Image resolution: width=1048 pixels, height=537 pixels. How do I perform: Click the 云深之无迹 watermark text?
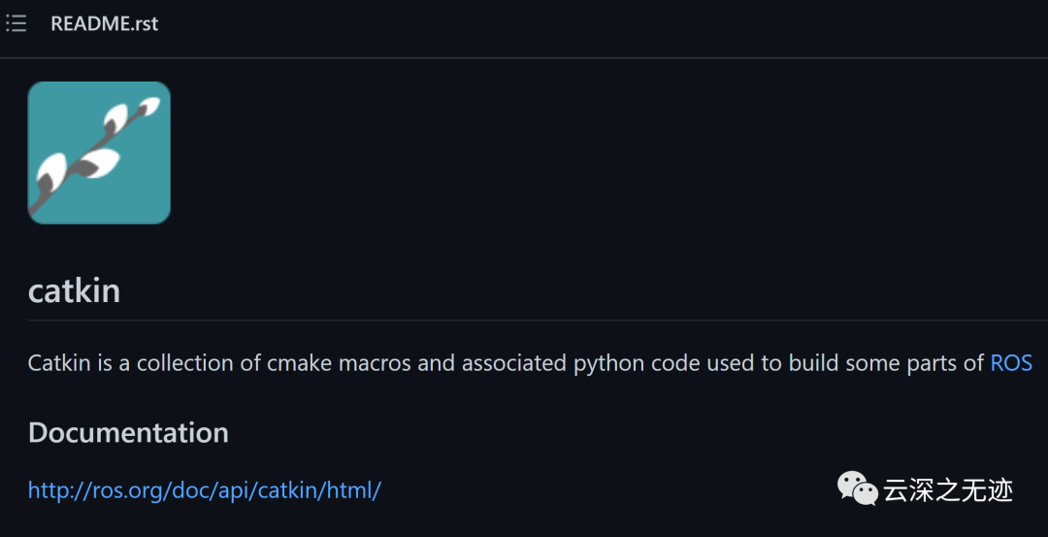click(948, 490)
